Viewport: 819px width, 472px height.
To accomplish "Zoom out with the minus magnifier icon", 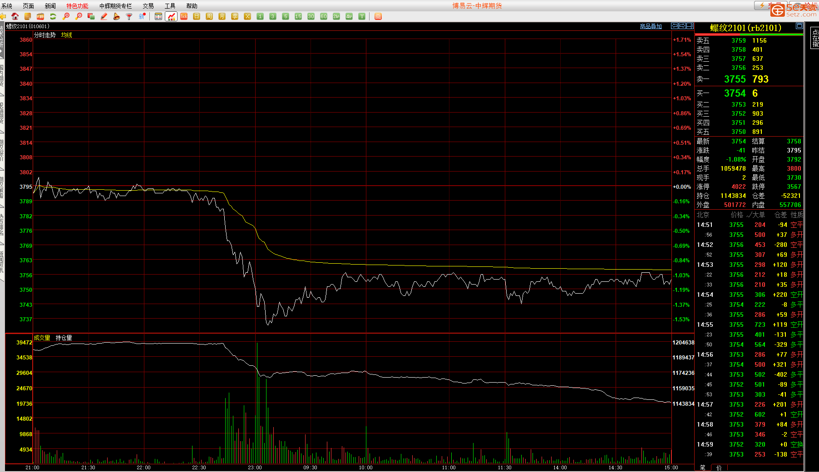I will point(79,16).
